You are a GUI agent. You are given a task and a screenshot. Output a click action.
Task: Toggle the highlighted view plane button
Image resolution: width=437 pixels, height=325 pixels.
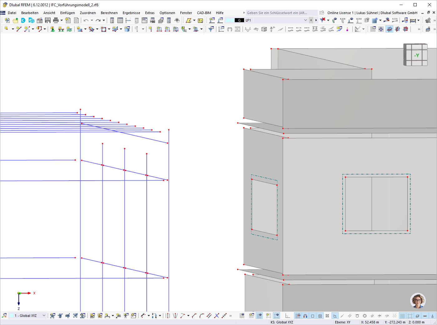(390, 29)
